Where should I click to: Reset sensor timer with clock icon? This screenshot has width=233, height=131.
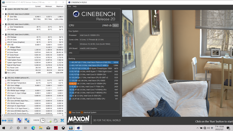43,120
